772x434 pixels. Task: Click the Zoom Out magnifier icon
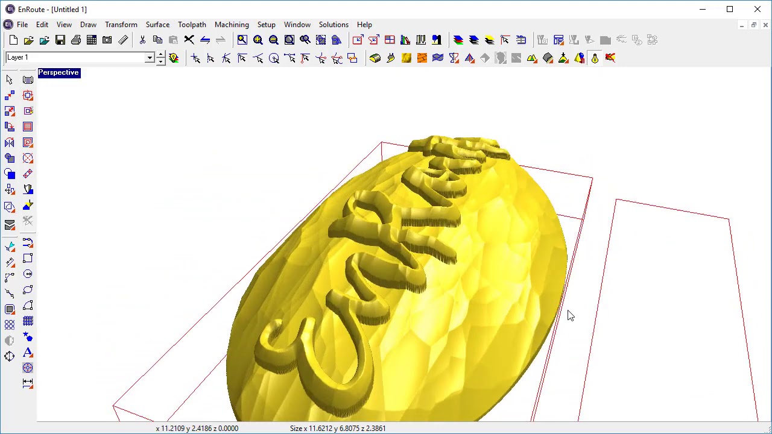point(274,40)
